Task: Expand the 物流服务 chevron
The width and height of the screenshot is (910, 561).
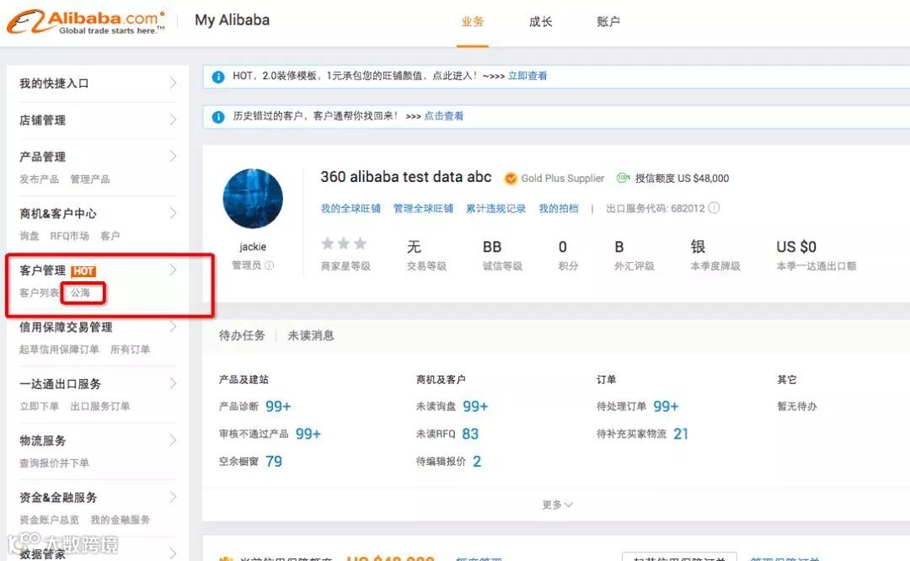Action: 173,441
